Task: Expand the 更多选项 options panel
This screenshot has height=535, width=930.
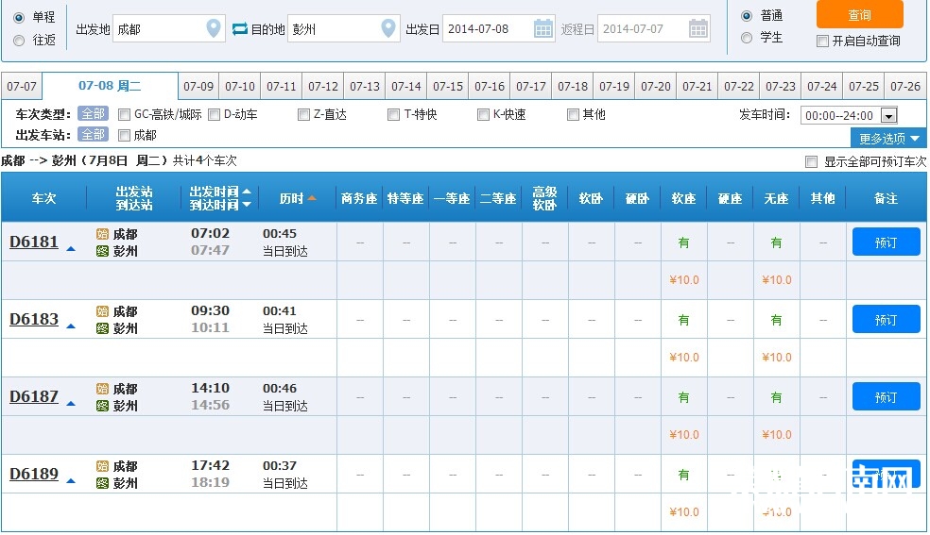Action: 888,139
